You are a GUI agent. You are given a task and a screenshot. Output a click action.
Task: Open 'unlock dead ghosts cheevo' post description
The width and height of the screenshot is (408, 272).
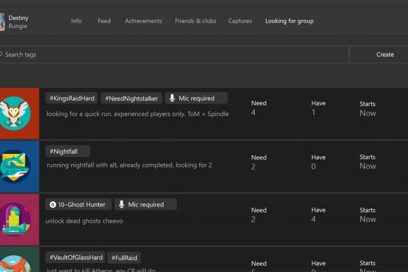click(84, 221)
